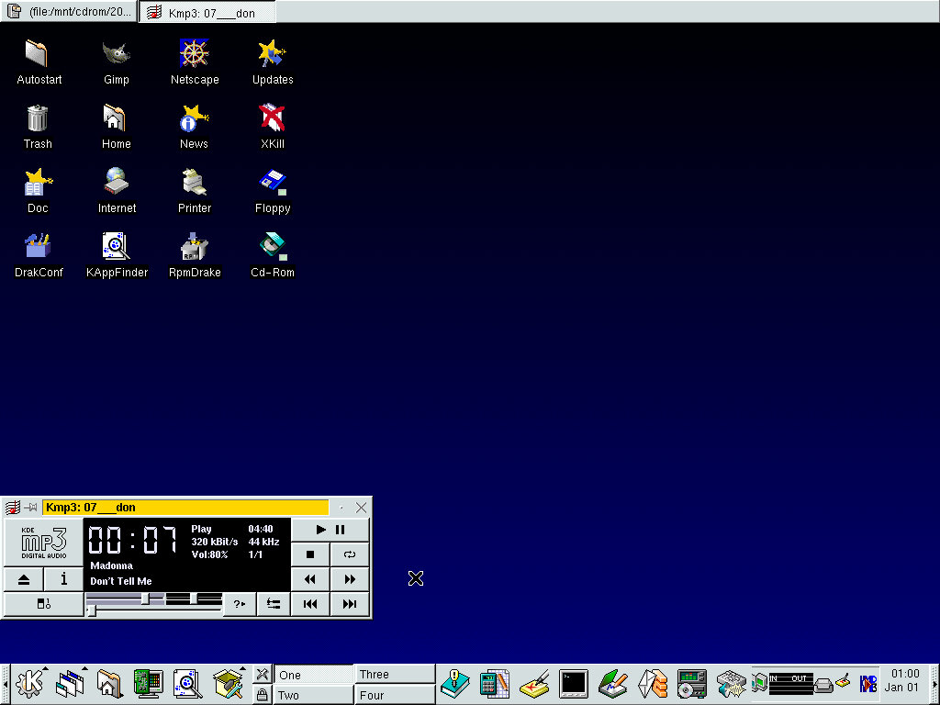Screen dimensions: 940x705
Task: Click the '?' help button in Kmp3
Action: coord(239,604)
